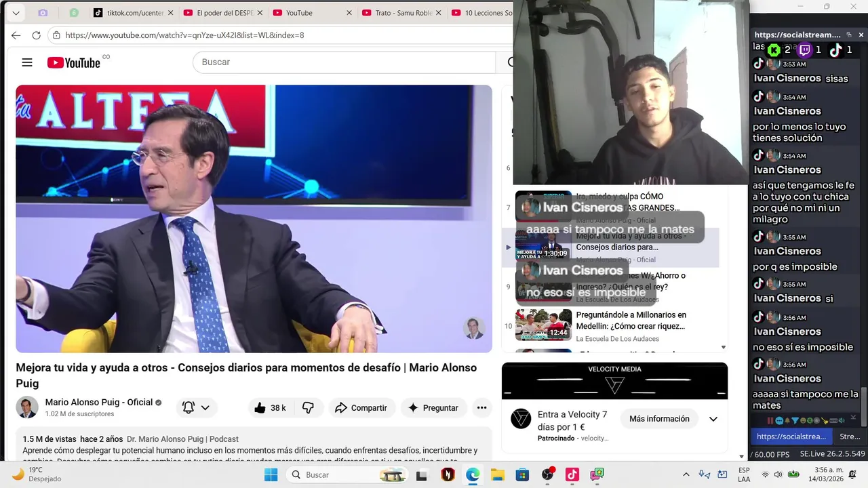Open 'Mario Alonso Puig - Oficial' channel link
Screen dimensions: 868x488
coord(99,402)
